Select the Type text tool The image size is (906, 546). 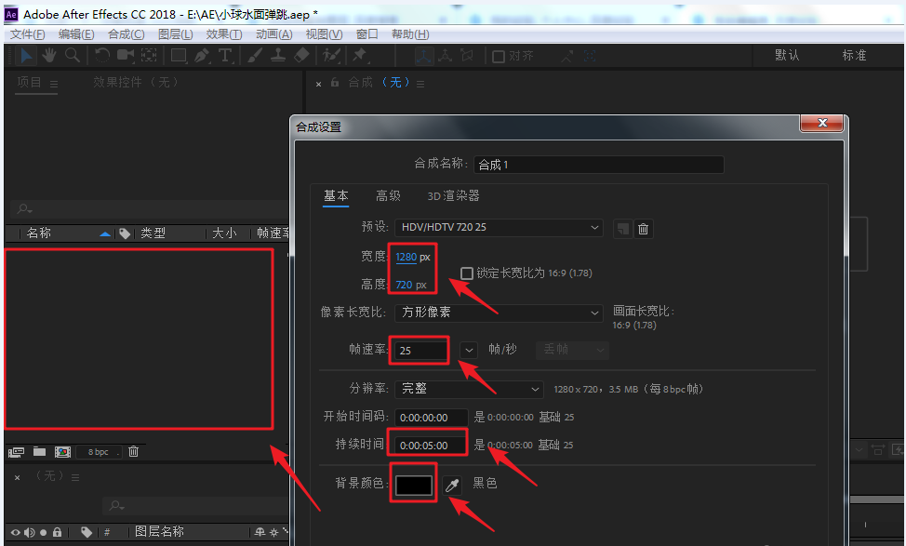pyautogui.click(x=225, y=56)
